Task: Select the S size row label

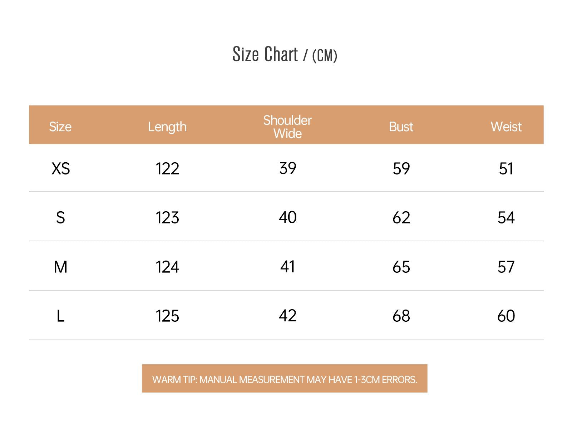Action: coord(60,217)
